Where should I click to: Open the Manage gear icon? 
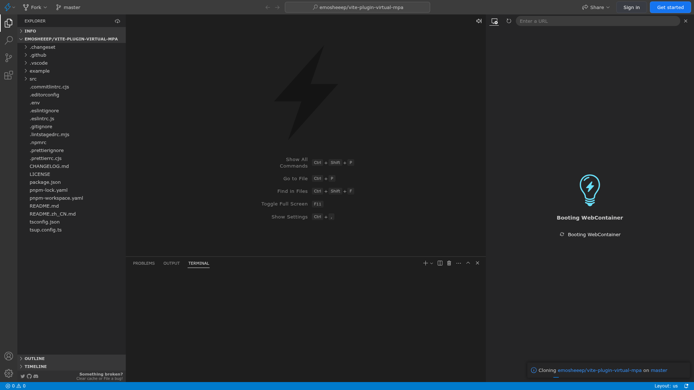tap(9, 373)
